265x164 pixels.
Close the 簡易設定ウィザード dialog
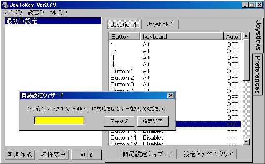(x=171, y=95)
